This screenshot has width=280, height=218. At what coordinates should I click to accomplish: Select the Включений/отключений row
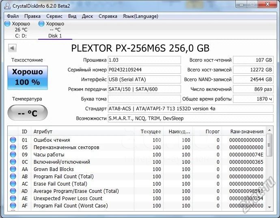137,162
